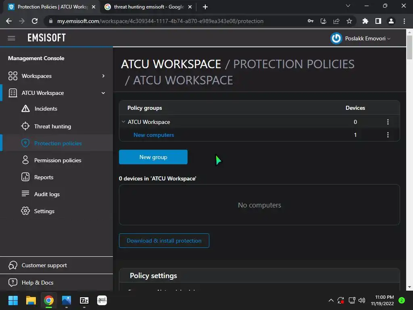
Task: Open the clock showing 11:00 PM
Action: [x=382, y=300]
